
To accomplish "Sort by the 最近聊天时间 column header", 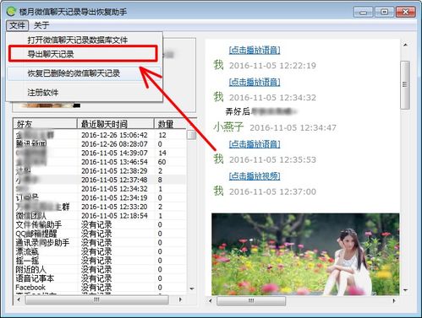I will (116, 124).
